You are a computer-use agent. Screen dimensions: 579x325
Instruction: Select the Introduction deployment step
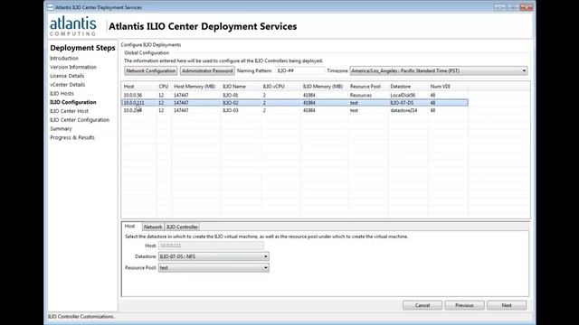[x=64, y=58]
